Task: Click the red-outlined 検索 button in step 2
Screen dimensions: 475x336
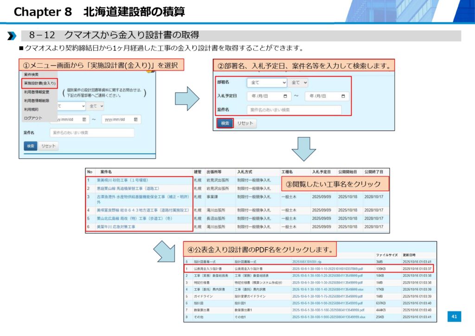Action: (225, 123)
